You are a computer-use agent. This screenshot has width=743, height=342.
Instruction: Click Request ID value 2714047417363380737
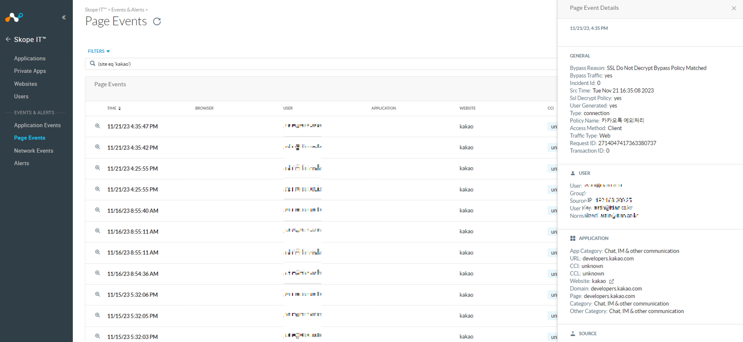[627, 143]
